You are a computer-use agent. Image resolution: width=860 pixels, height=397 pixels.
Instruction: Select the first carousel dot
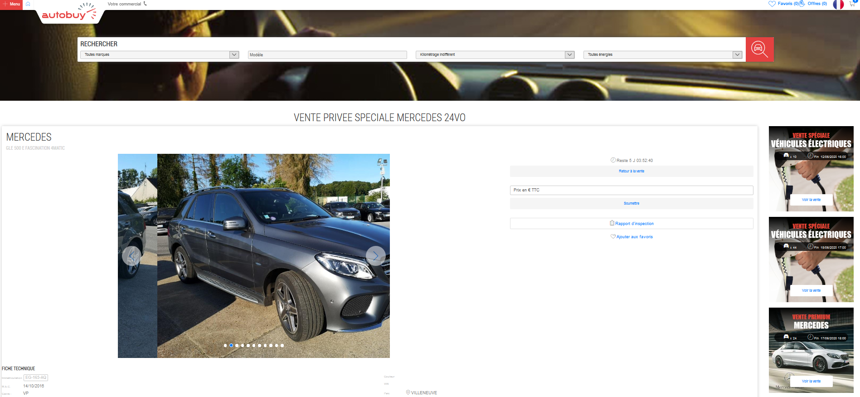(225, 346)
